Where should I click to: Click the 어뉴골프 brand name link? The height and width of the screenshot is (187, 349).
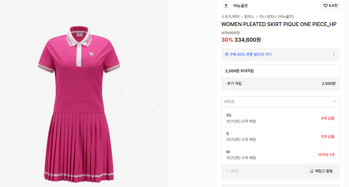coord(240,6)
